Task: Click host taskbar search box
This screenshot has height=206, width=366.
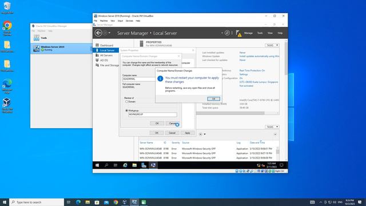Action: click(37, 202)
